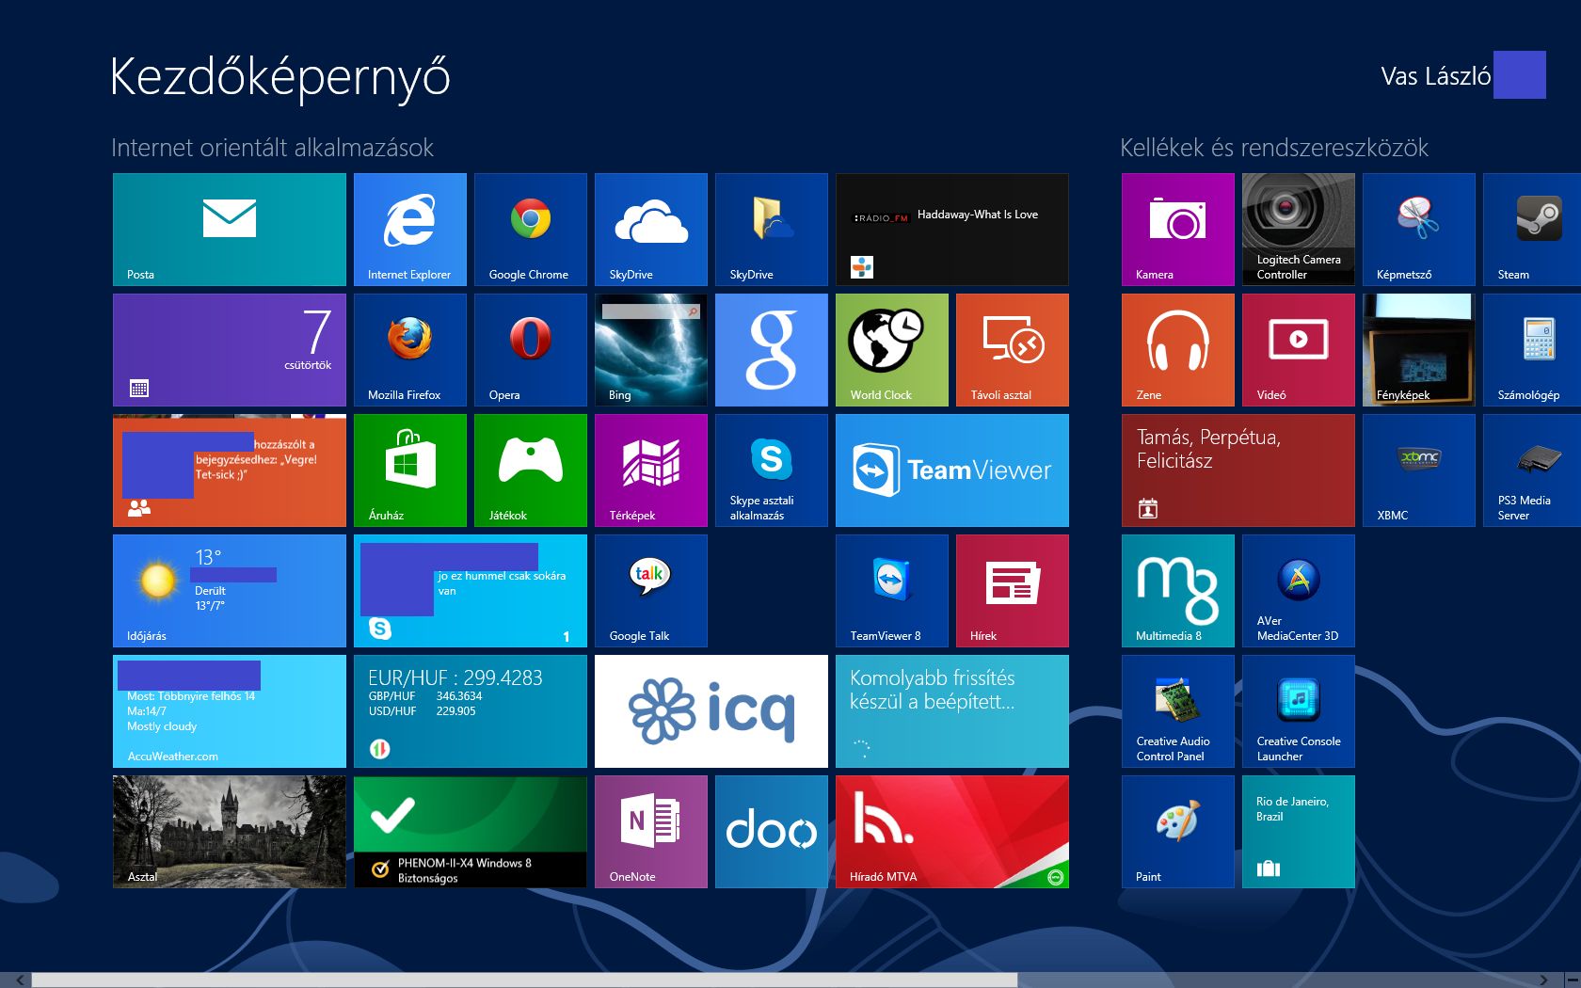Launch Google Talk tile

coord(651,591)
